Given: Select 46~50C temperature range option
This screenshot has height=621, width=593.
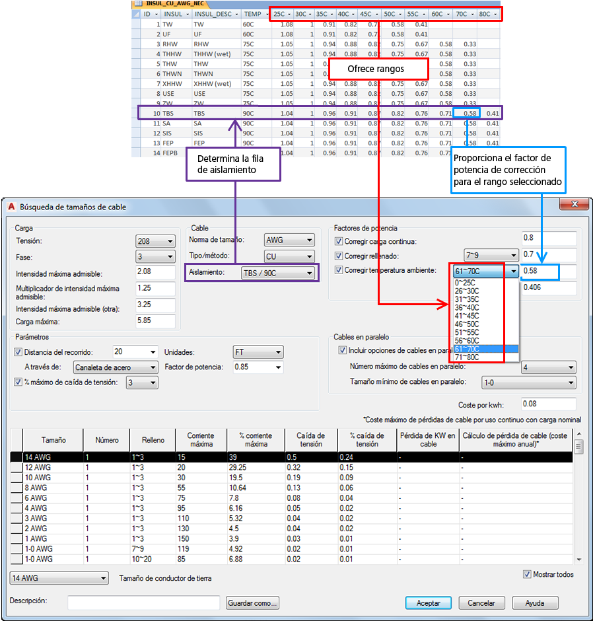Looking at the screenshot, I should tap(486, 324).
